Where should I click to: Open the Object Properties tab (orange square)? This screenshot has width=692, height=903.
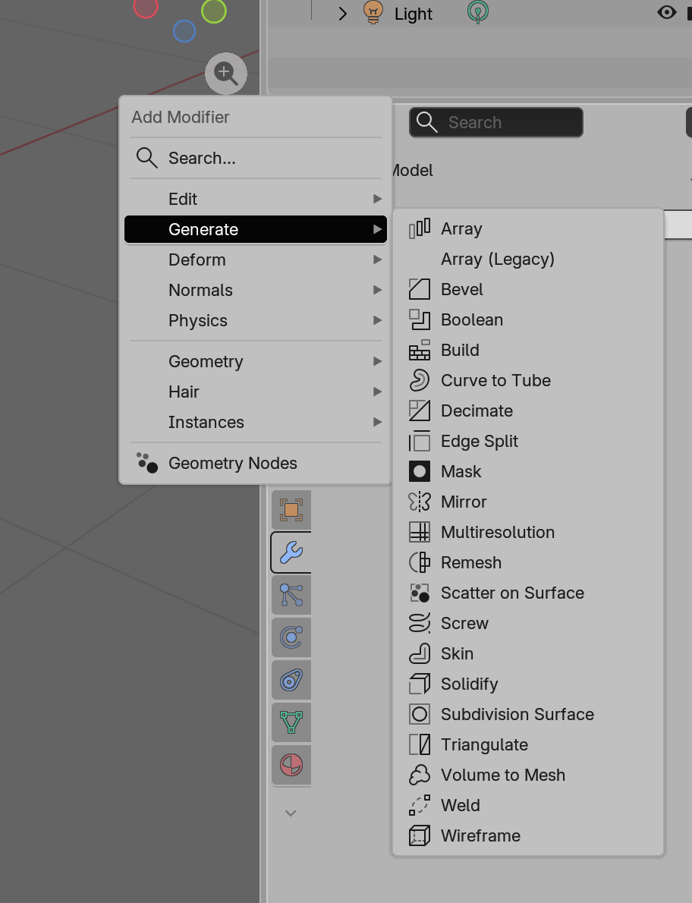pos(291,510)
